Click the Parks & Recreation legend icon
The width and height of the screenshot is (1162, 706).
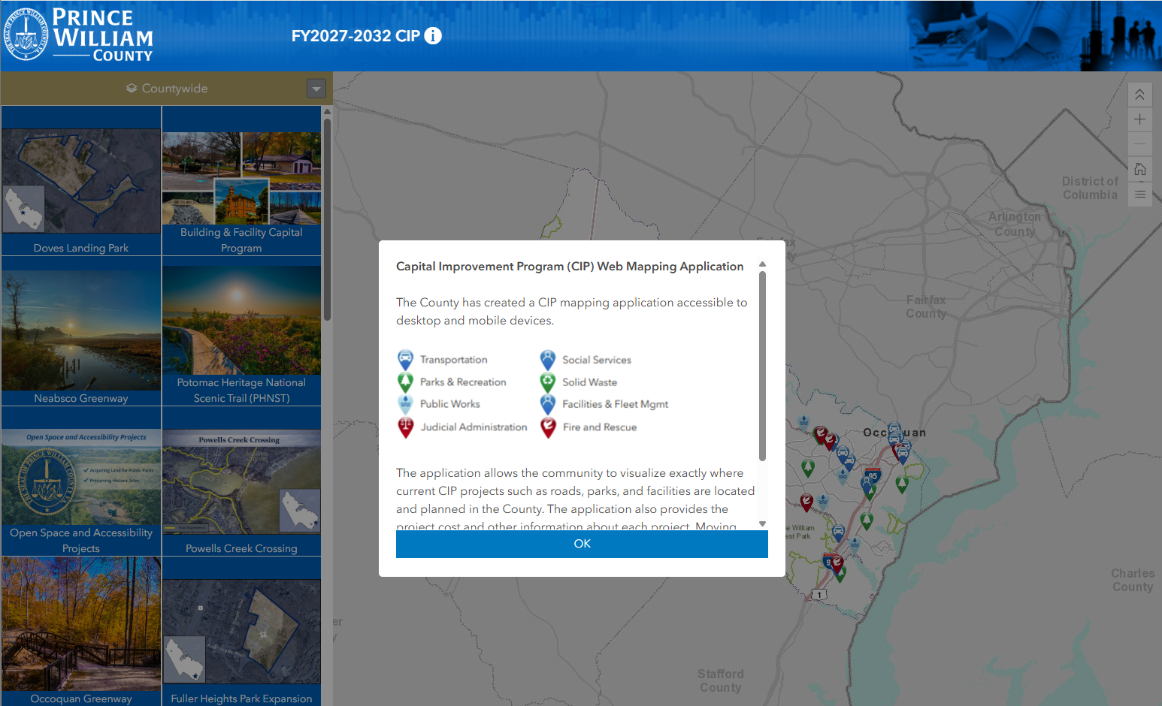[405, 382]
